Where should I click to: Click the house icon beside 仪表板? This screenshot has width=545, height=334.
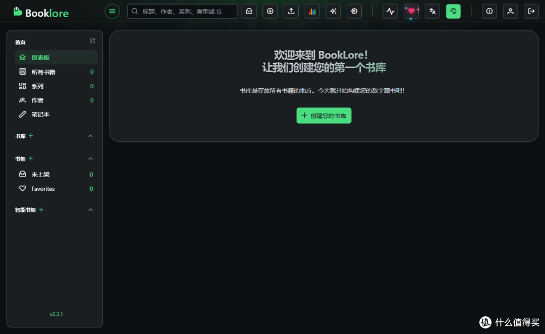pyautogui.click(x=23, y=58)
